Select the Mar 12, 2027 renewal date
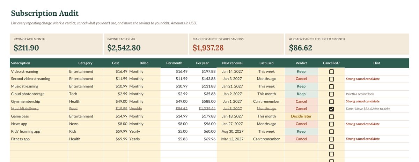 pos(232,139)
